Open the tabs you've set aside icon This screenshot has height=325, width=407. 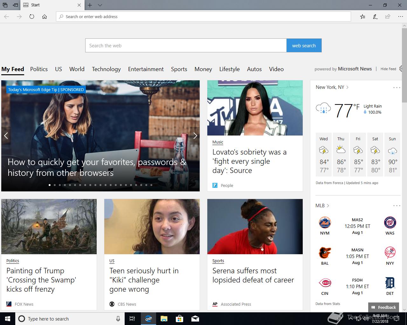pos(5,5)
